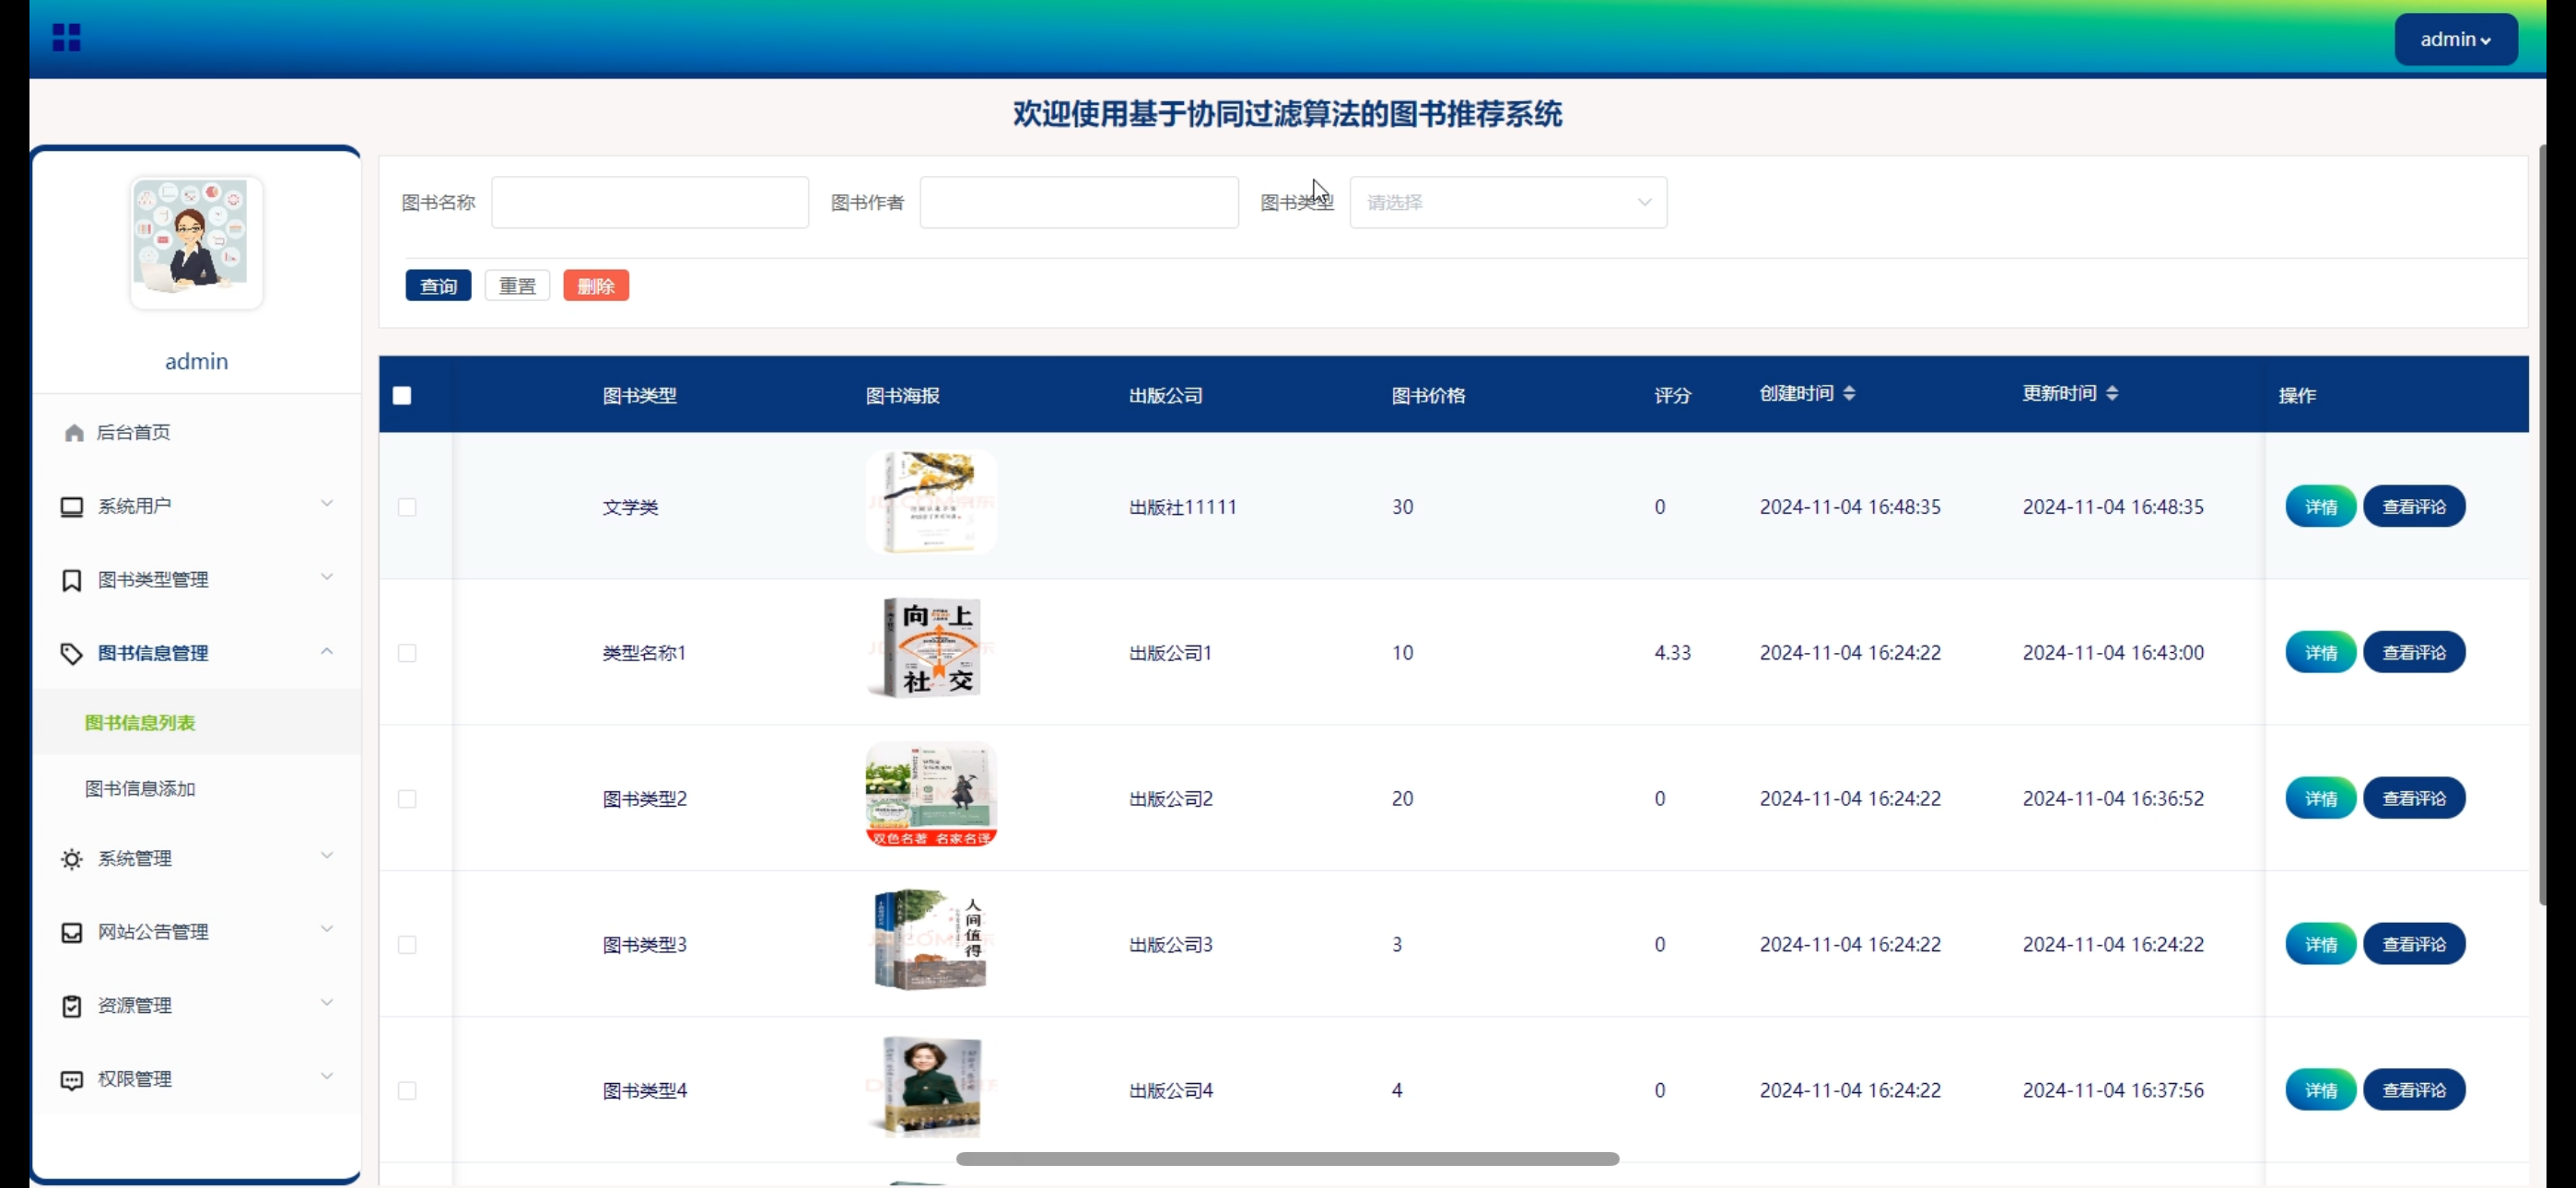Check the row checkbox for 文学类 book
The image size is (2576, 1188).
[407, 507]
